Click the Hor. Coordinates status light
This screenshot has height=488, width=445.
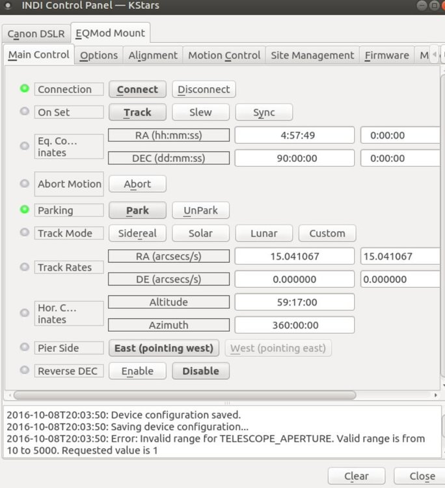pos(24,313)
